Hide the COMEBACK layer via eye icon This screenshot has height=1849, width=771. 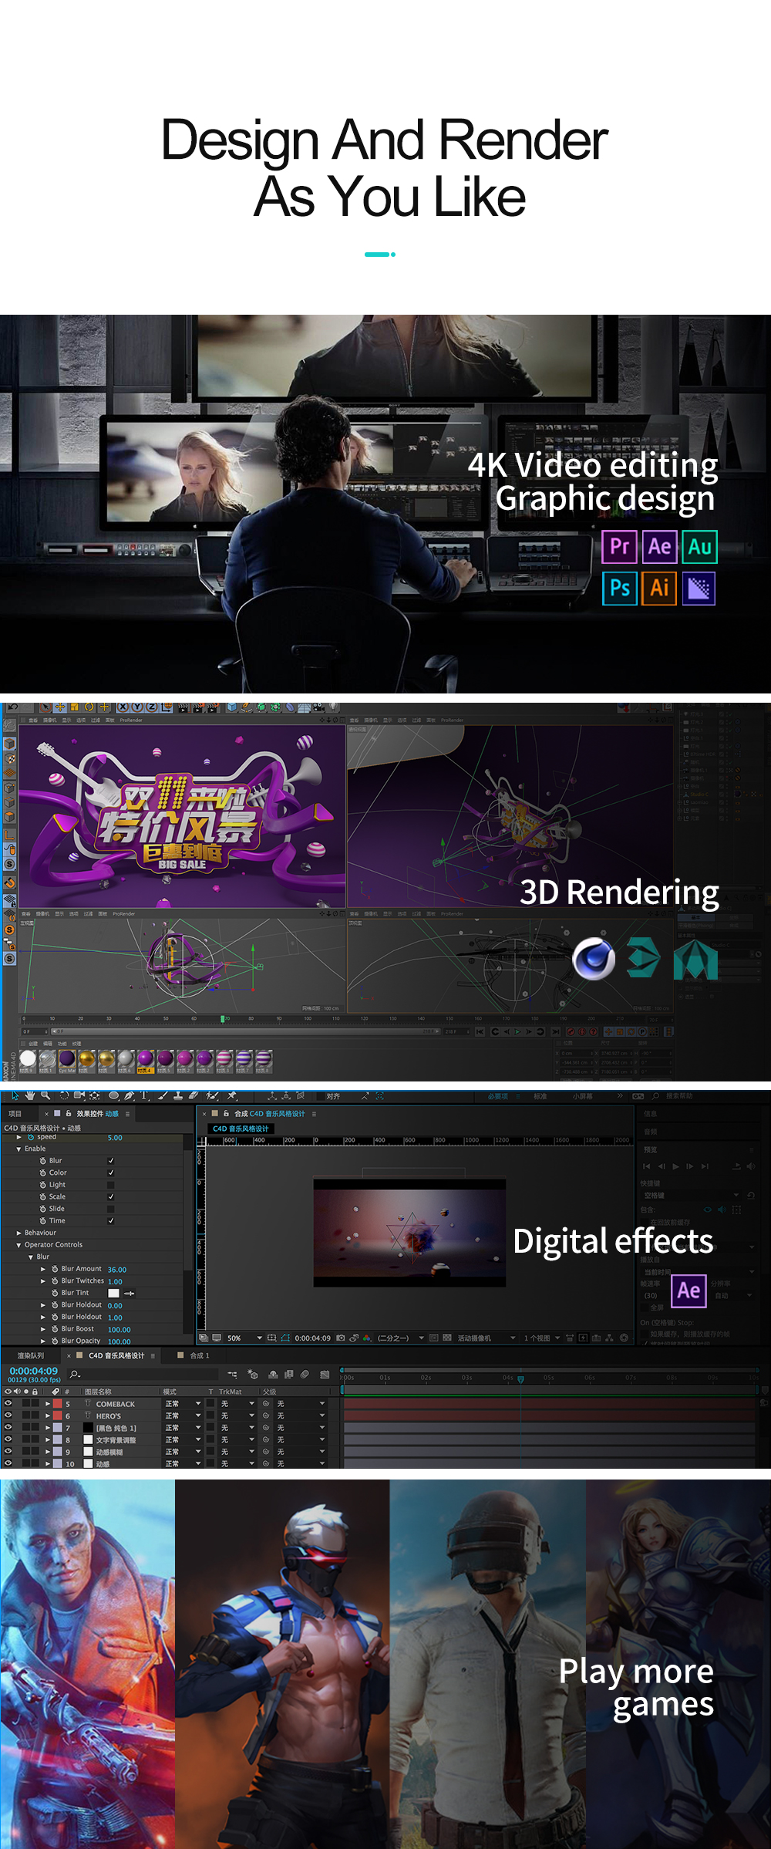coord(8,1404)
